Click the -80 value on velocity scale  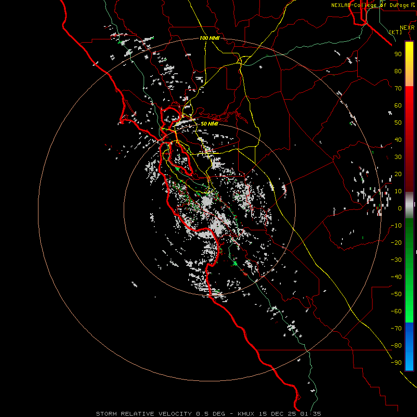point(396,346)
